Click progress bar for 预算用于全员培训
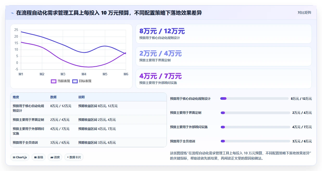 255,141
